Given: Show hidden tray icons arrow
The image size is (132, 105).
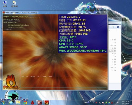Looking at the screenshot, I should (x=93, y=102).
